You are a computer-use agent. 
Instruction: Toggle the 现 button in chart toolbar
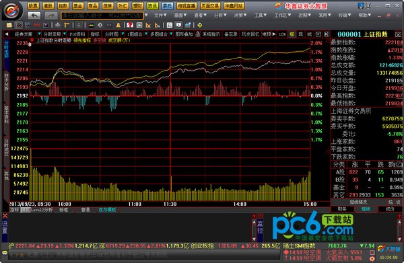(300, 34)
